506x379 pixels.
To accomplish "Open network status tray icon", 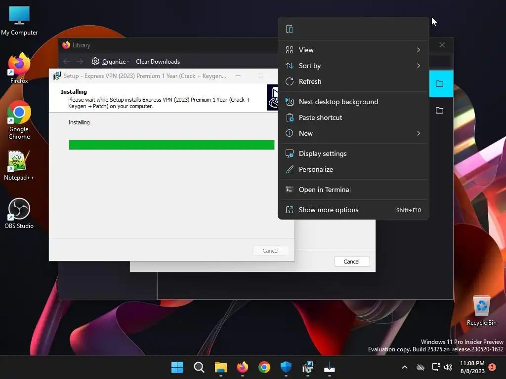I will point(436,367).
